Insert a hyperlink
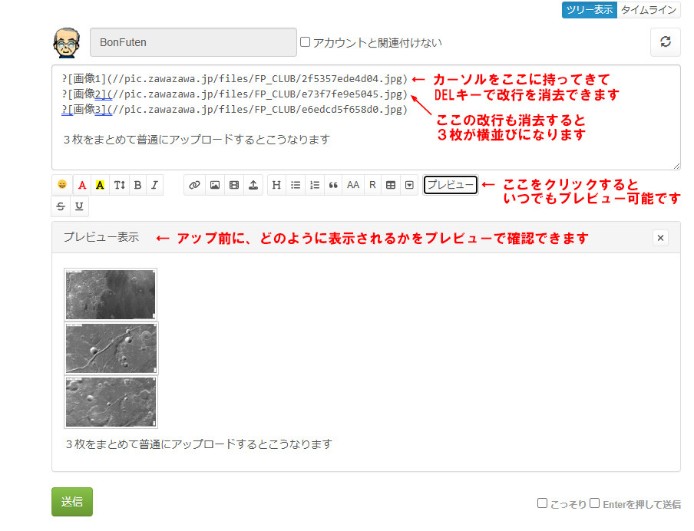 coord(194,185)
